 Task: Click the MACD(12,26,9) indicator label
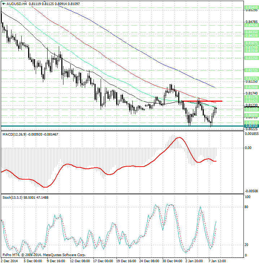coord(14,135)
